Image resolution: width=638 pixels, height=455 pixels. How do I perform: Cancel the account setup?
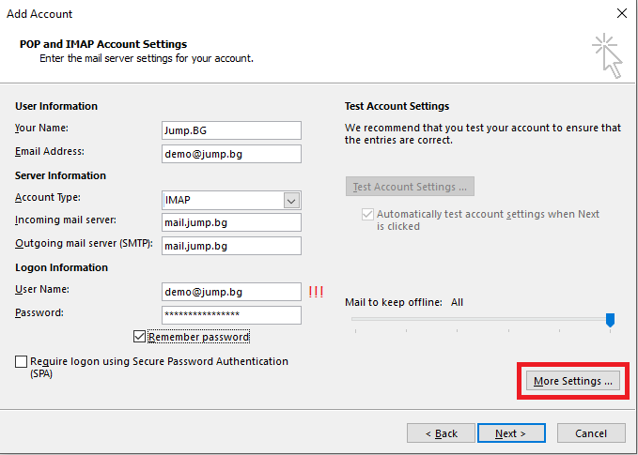pos(591,433)
